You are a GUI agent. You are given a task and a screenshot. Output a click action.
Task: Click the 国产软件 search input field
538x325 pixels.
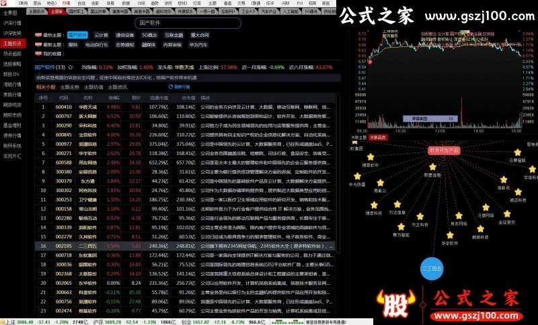pyautogui.click(x=188, y=23)
